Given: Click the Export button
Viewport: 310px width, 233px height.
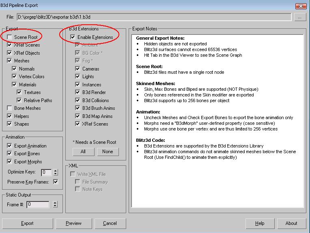Looking at the screenshot, I should coord(28,223).
